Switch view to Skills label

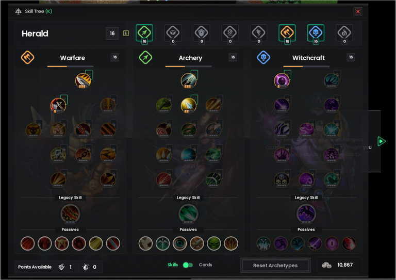click(x=173, y=265)
